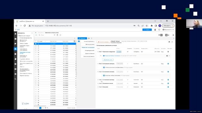The width and height of the screenshot is (202, 113).
Task: Collapse the Этап 2 stage row
Action: click(98, 64)
